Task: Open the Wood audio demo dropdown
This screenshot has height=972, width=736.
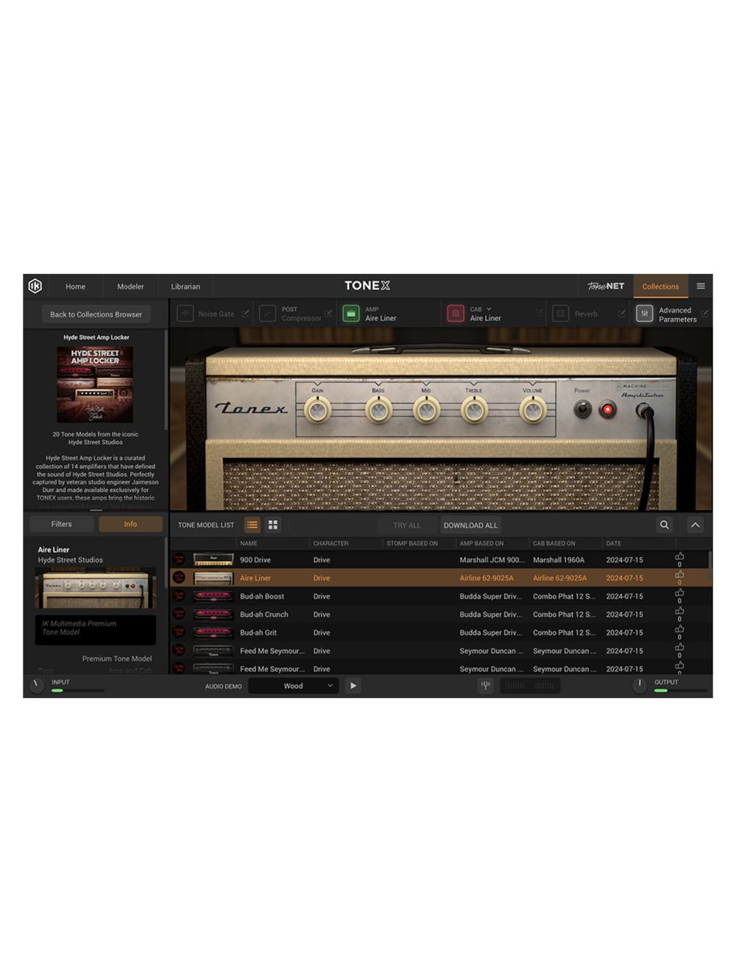Action: pyautogui.click(x=293, y=686)
